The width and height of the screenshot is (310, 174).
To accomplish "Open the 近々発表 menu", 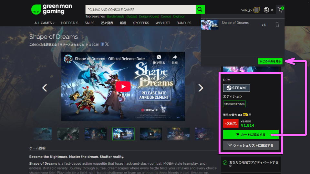I will [107, 23].
